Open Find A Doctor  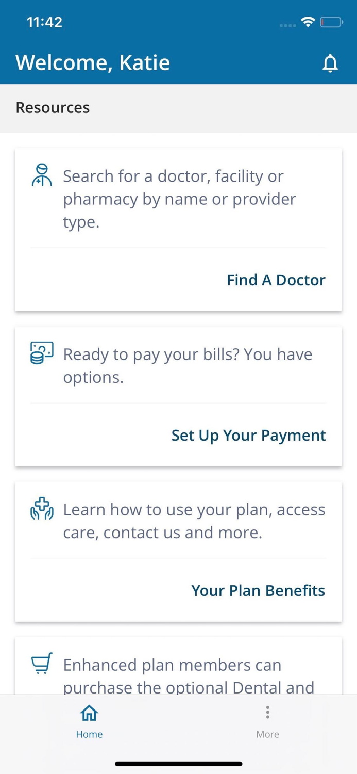pyautogui.click(x=276, y=280)
